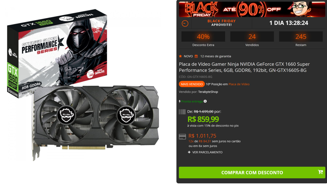Click the credit card icon near installments

(182, 137)
